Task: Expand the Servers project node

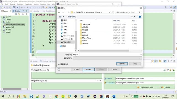Action: pyautogui.click(x=2, y=32)
